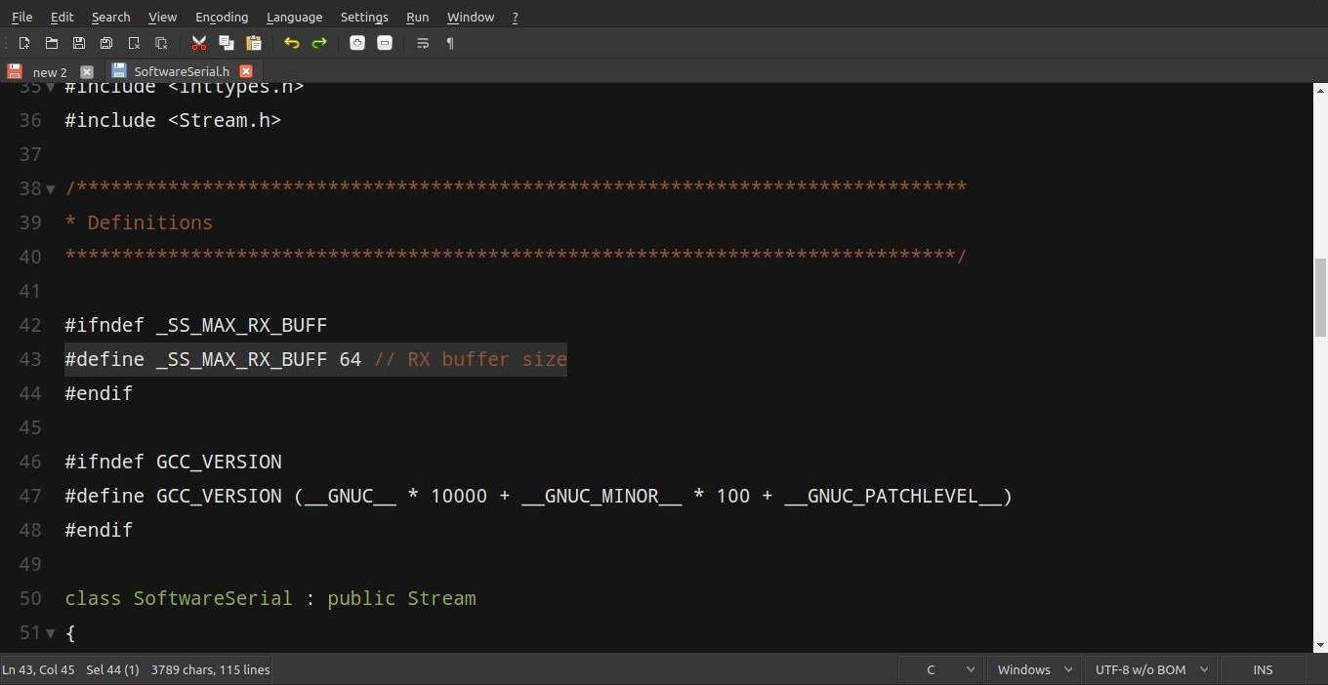Open the Run menu
1328x685 pixels.
[417, 17]
